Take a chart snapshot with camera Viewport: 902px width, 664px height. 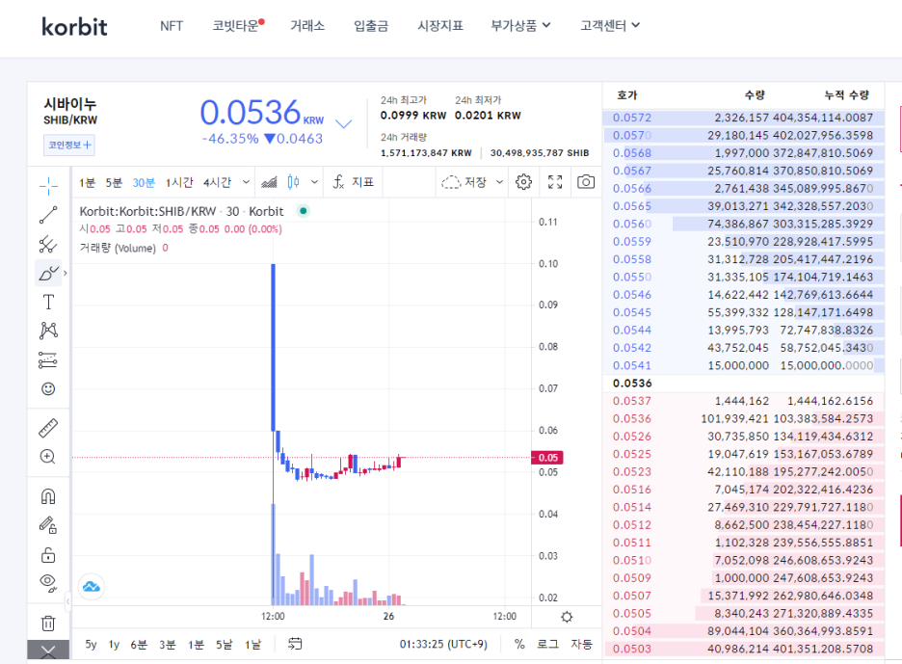tap(586, 182)
